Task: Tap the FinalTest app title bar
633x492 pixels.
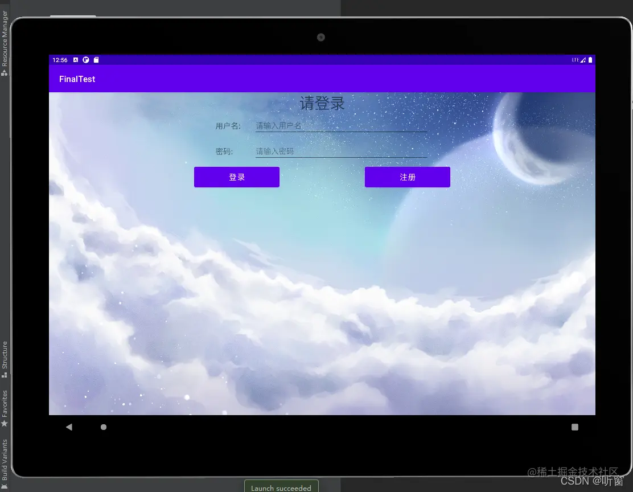Action: pos(77,79)
